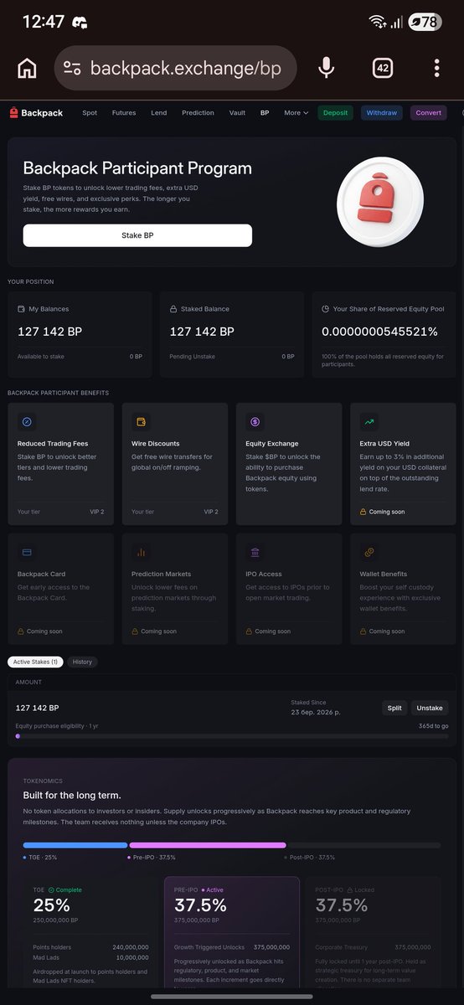The image size is (464, 1005).
Task: Tap the backpack.exchange address bar
Action: pyautogui.click(x=175, y=68)
